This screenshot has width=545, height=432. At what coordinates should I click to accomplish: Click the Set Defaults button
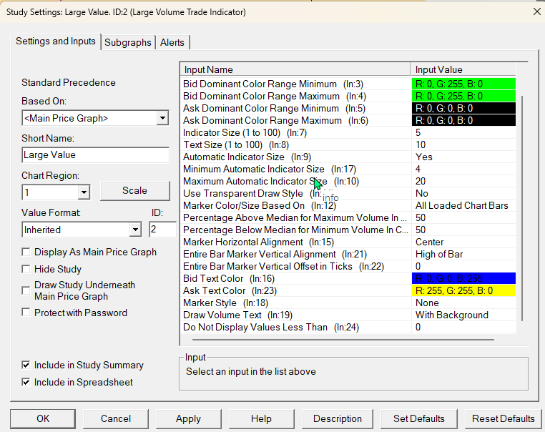click(x=419, y=418)
